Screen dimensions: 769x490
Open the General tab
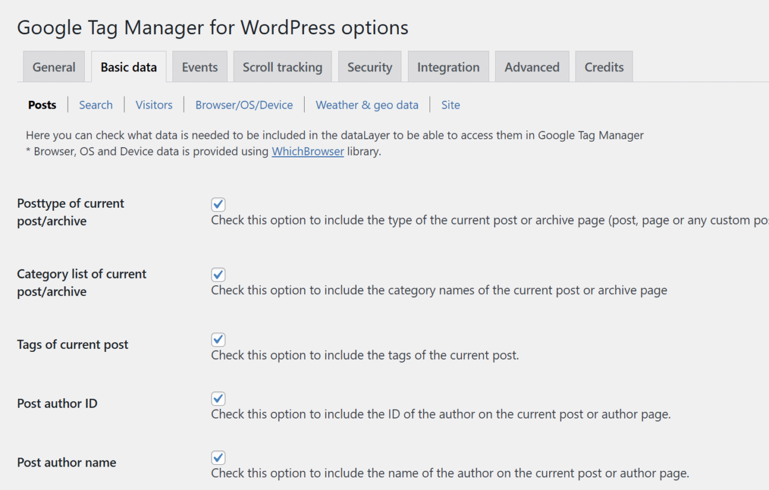pos(54,67)
